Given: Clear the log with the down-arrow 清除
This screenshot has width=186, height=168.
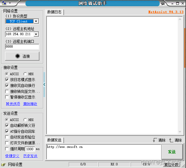Looking at the screenshot, I should coord(159,140).
